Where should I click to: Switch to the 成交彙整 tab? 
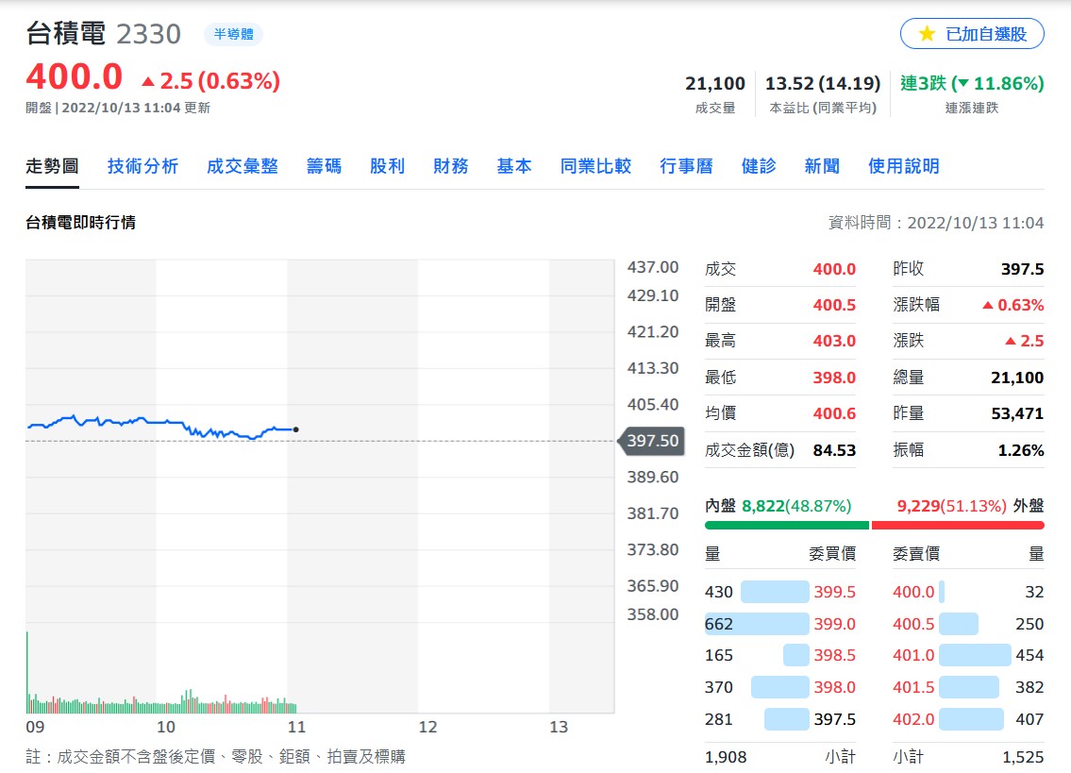(243, 166)
